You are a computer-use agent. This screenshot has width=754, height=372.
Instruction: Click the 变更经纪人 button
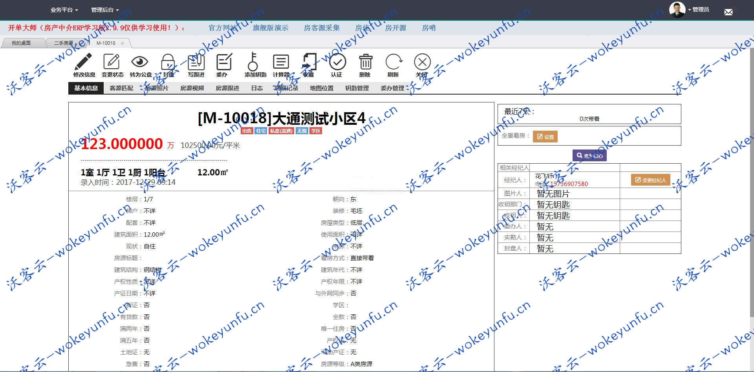(x=650, y=180)
